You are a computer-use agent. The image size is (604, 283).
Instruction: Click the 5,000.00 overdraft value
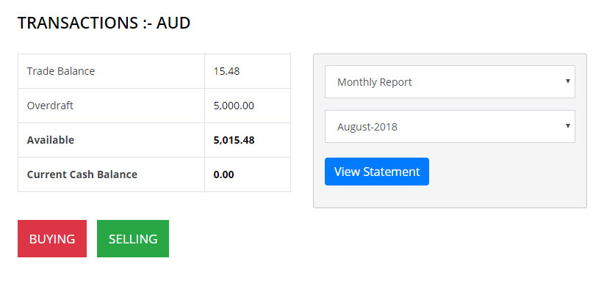[234, 106]
